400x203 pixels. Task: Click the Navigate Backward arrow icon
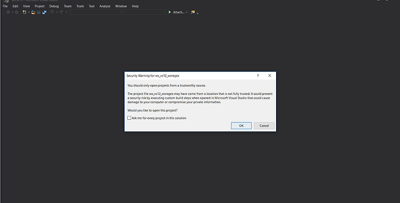click(x=8, y=12)
